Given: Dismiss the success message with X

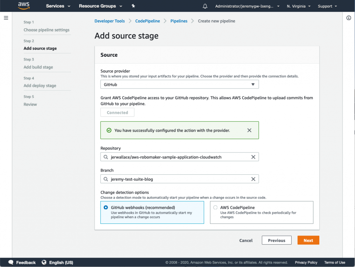Looking at the screenshot, I should pos(249,130).
